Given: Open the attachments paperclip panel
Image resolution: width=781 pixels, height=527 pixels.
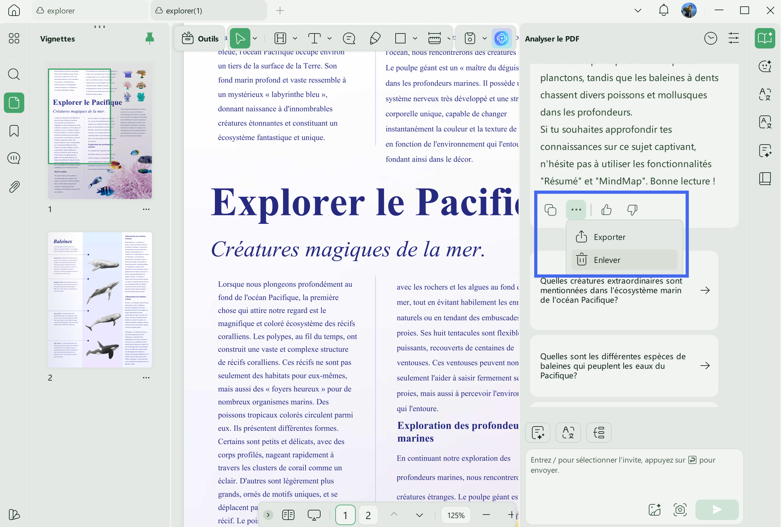Looking at the screenshot, I should pos(14,187).
